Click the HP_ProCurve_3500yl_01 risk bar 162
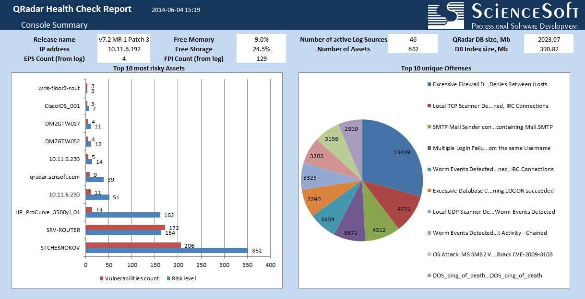 pos(123,215)
